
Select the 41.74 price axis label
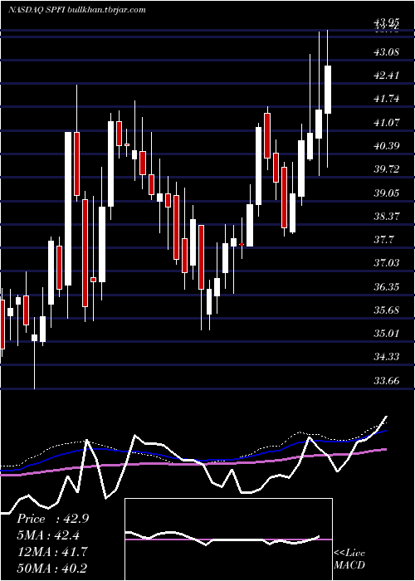click(x=387, y=99)
